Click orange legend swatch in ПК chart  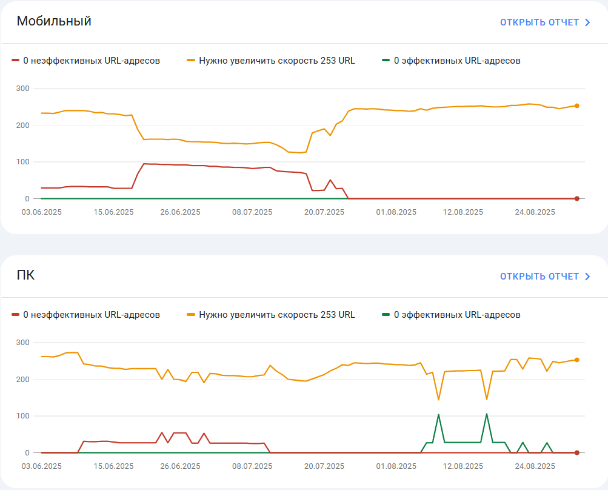(x=191, y=315)
